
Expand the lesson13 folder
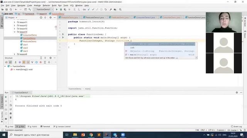tap(15, 29)
